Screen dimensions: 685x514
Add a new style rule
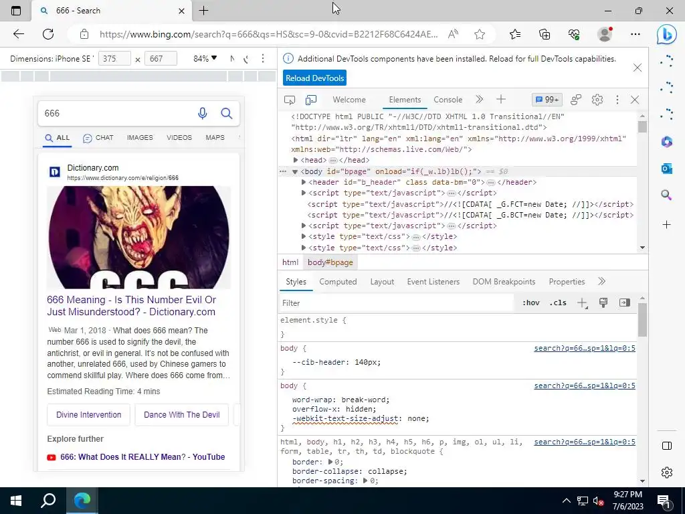coord(583,303)
